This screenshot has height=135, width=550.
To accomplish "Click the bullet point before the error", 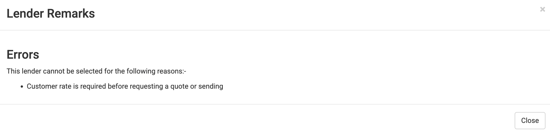I will click(x=22, y=87).
